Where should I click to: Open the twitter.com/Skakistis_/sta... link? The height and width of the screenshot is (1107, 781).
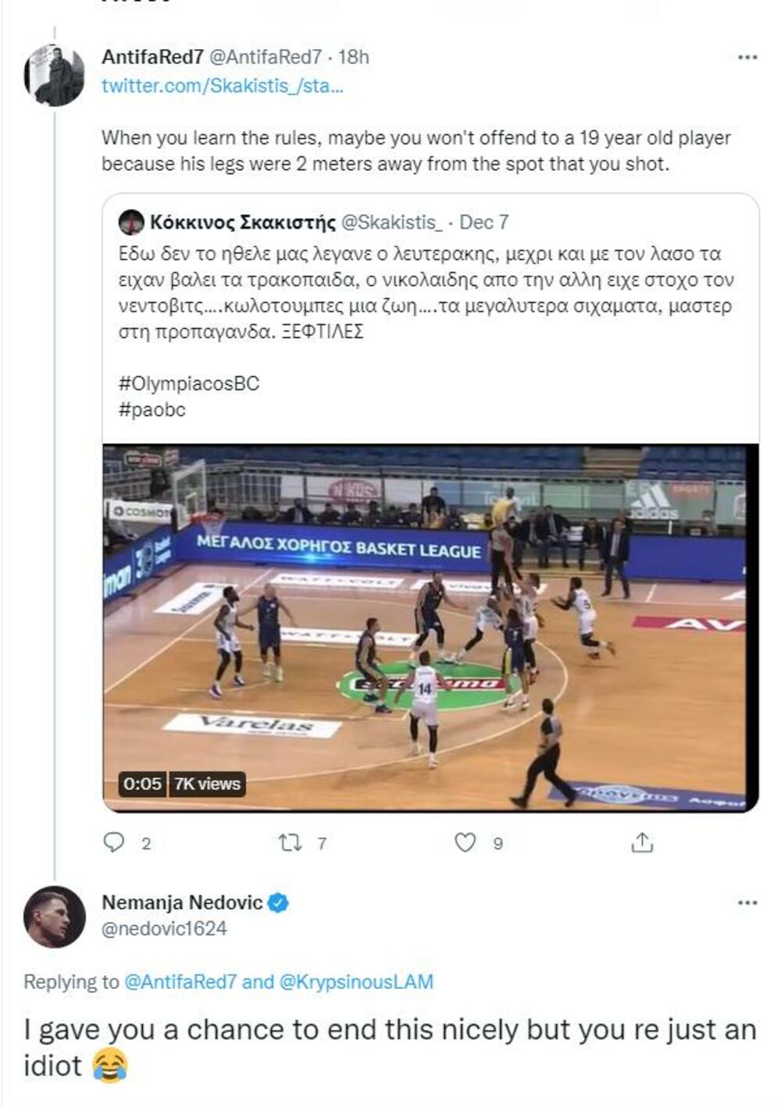pyautogui.click(x=223, y=87)
